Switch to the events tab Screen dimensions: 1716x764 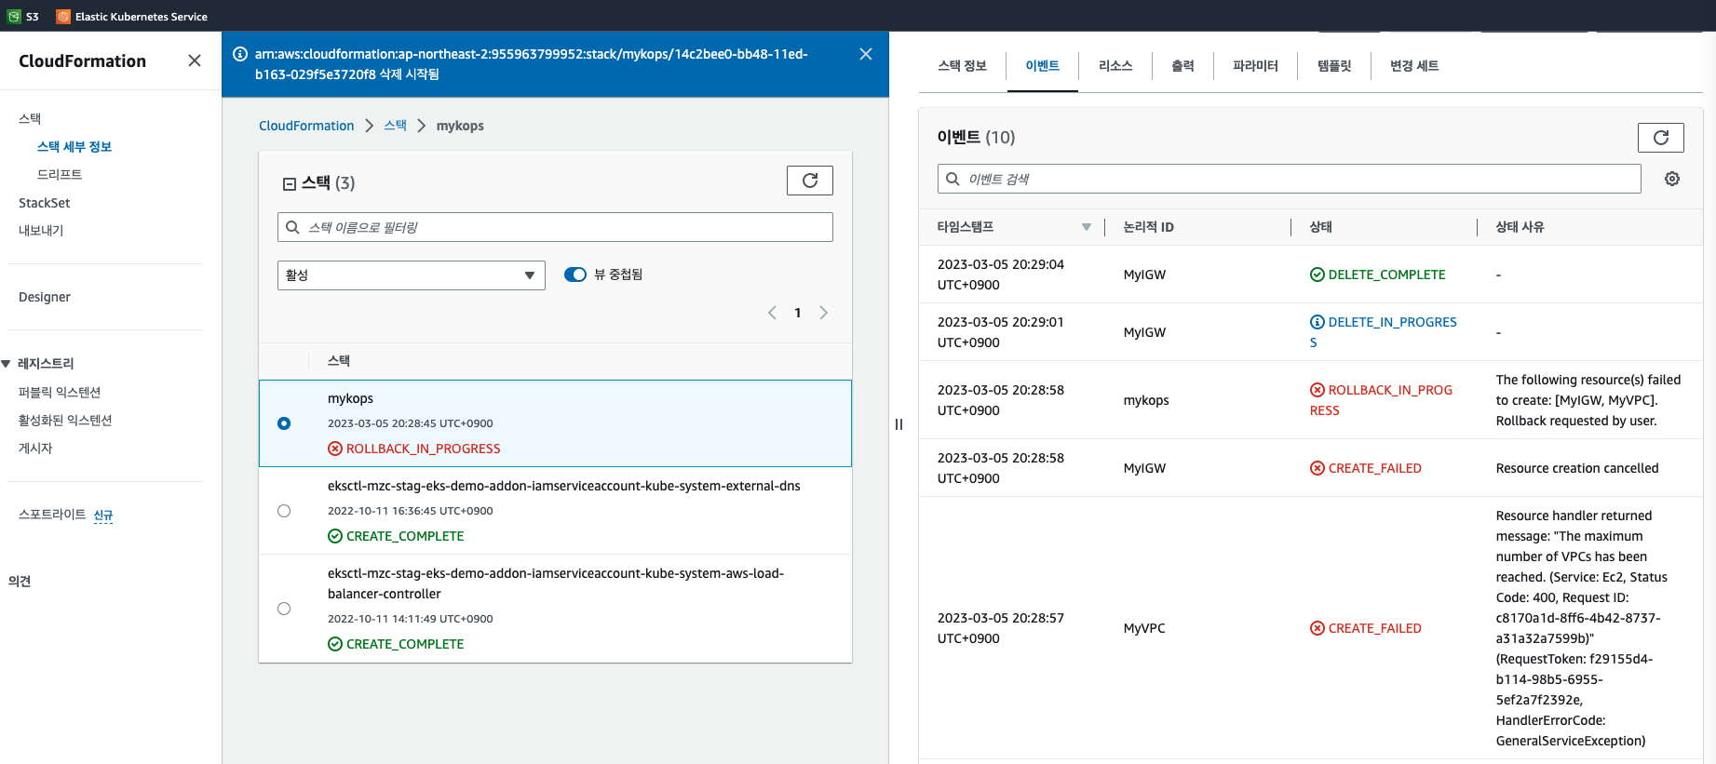click(x=1042, y=66)
